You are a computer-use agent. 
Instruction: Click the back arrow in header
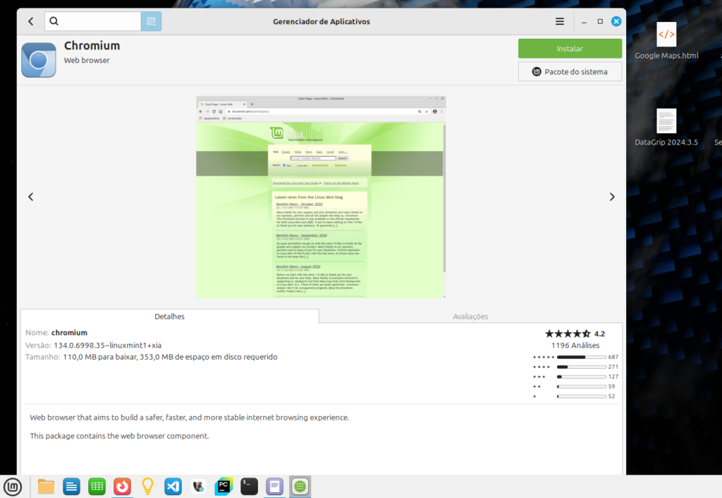(31, 21)
